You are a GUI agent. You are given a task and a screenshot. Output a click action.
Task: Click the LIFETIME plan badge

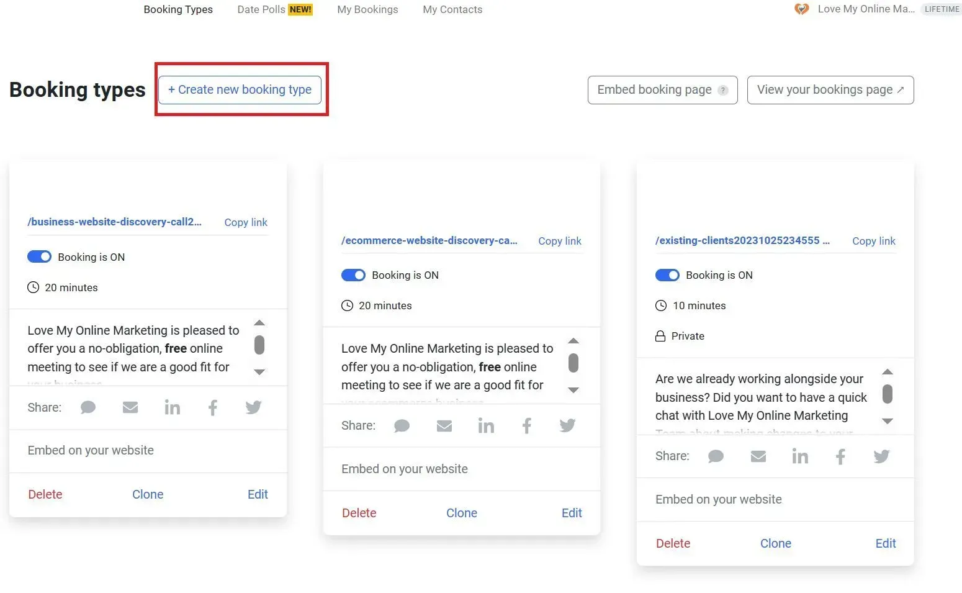942,9
